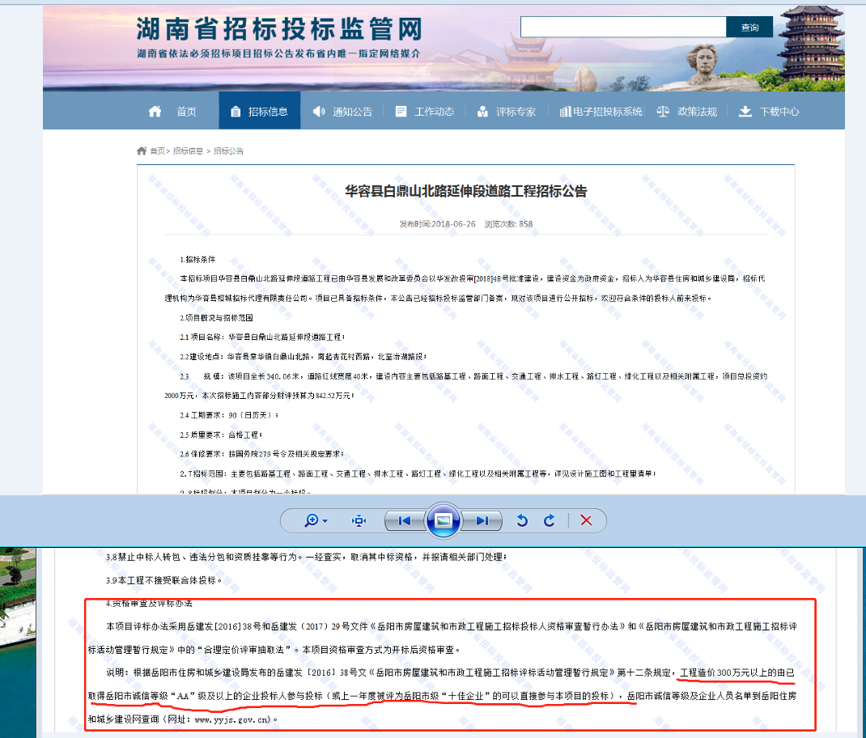
Task: Click the 招标信息 breadcrumb link
Action: [x=188, y=151]
